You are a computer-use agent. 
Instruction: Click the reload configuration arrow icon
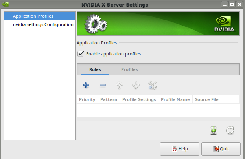tap(230, 130)
